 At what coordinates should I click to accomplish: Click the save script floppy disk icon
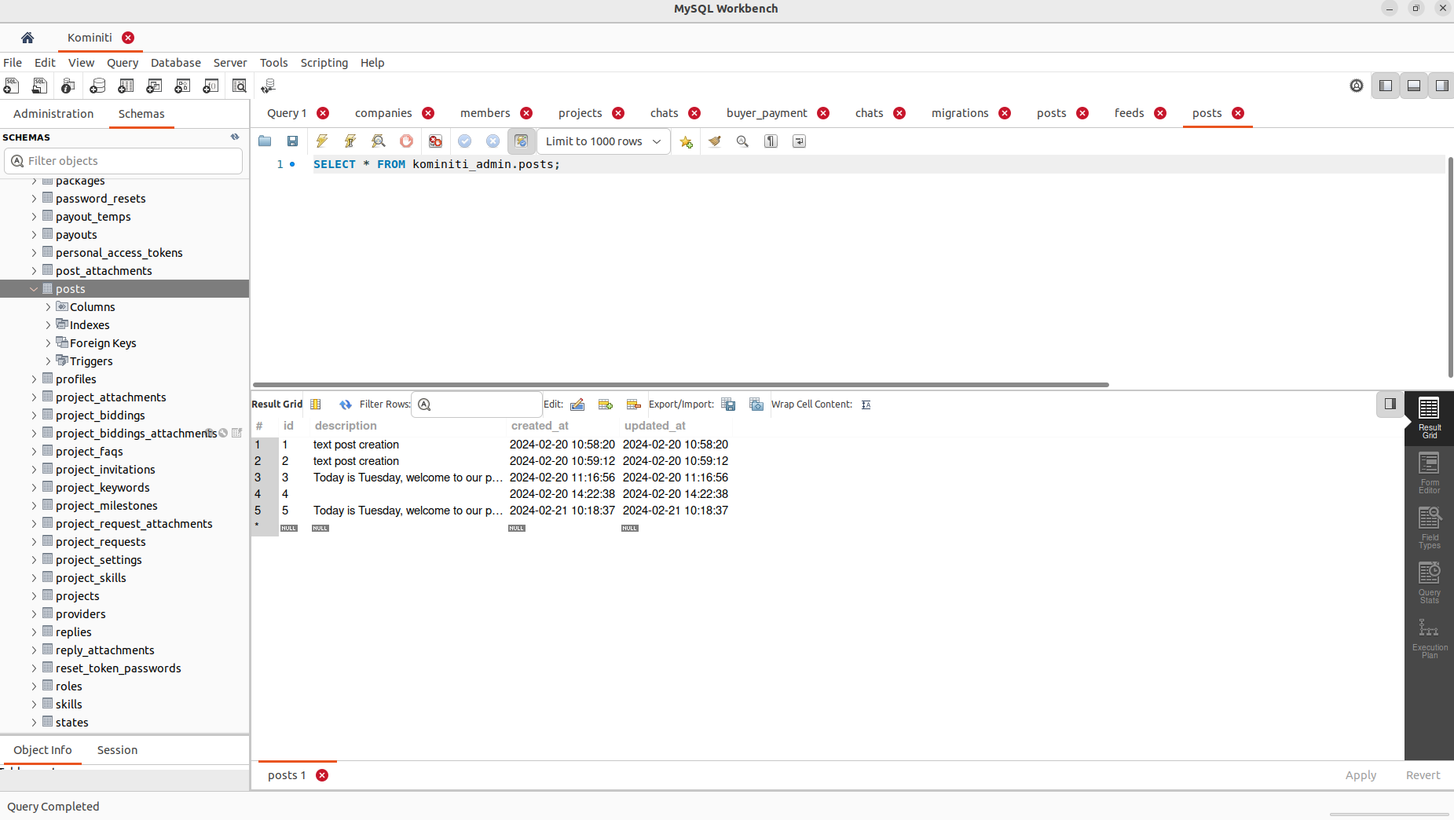[x=292, y=141]
